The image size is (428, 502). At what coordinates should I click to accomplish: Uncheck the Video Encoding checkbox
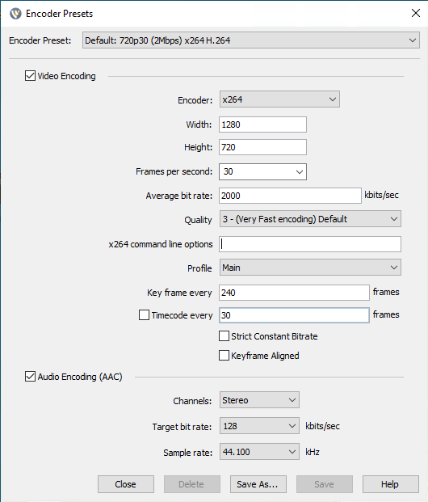[x=30, y=76]
